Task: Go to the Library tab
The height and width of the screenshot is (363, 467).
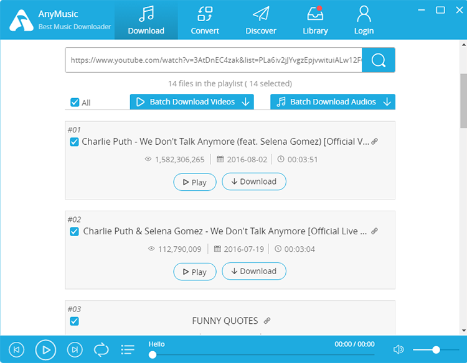Action: click(315, 20)
